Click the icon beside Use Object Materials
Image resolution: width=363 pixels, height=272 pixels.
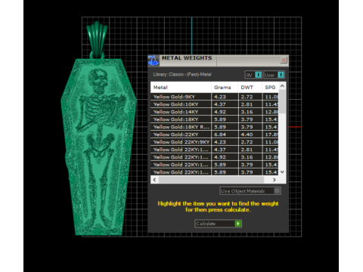click(277, 191)
